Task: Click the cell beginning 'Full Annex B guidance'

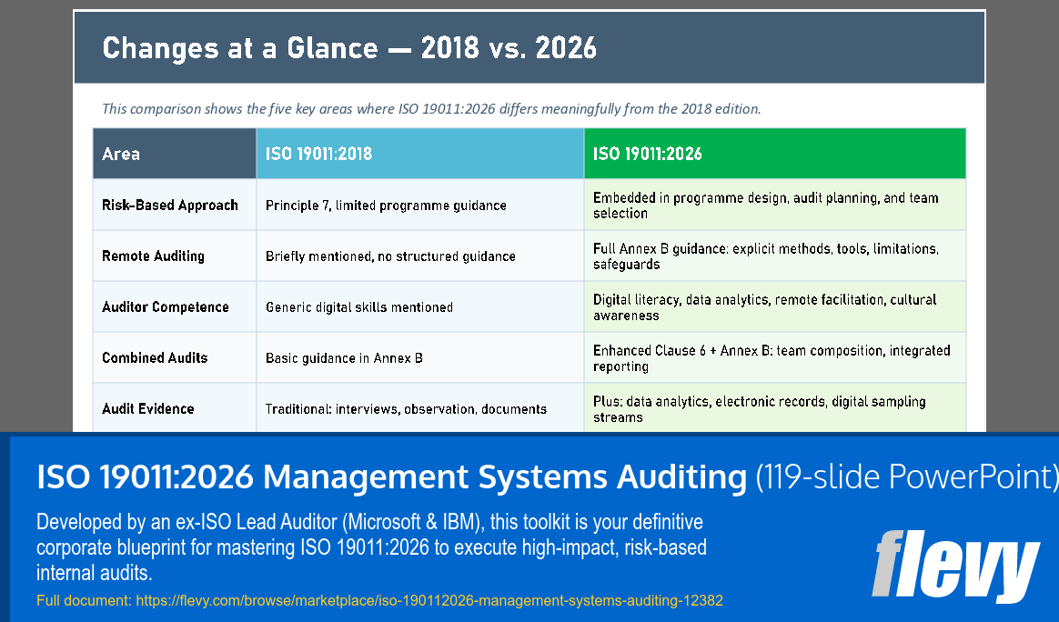Action: point(774,256)
